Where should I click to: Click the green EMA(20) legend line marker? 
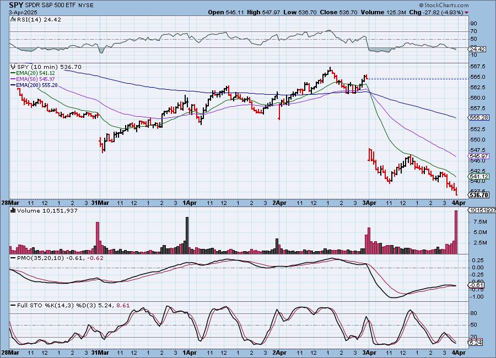coord(13,73)
